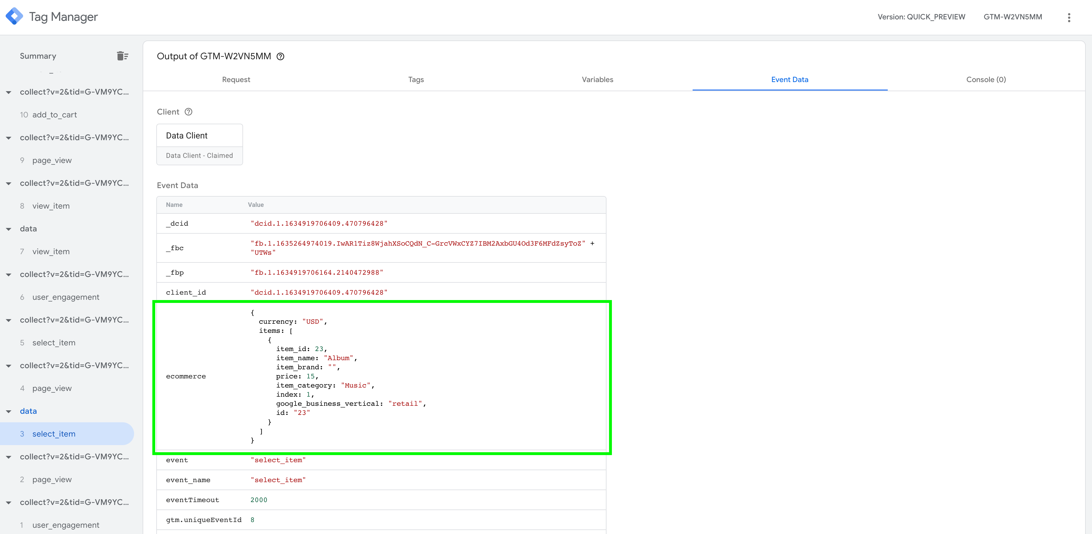The image size is (1092, 534).
Task: Open the Tags tab
Action: pyautogui.click(x=415, y=80)
